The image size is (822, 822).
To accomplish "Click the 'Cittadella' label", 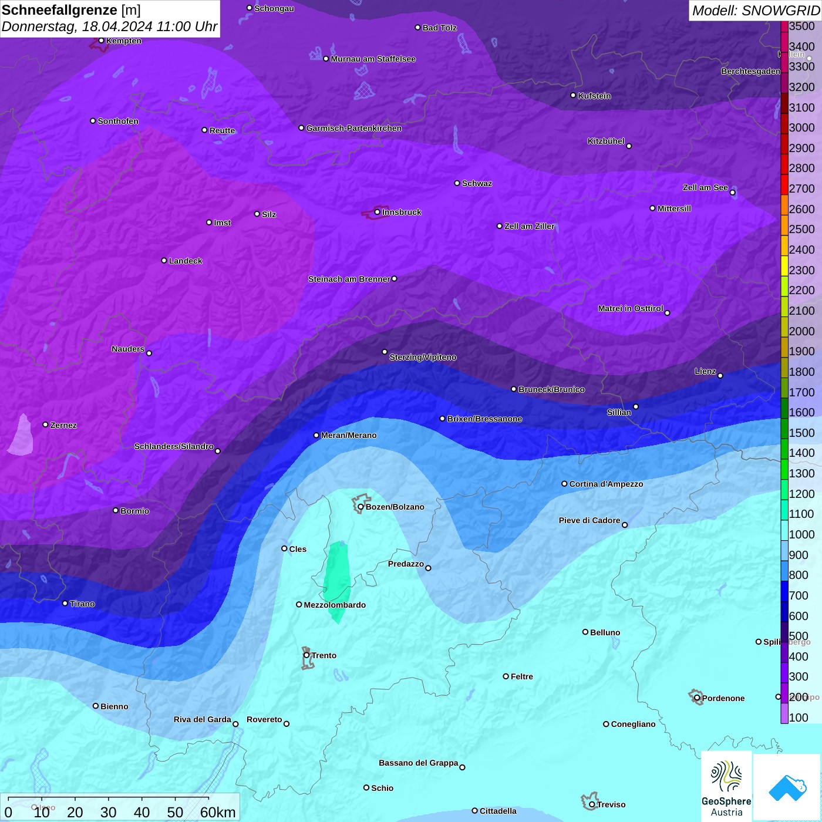I will pos(498,811).
